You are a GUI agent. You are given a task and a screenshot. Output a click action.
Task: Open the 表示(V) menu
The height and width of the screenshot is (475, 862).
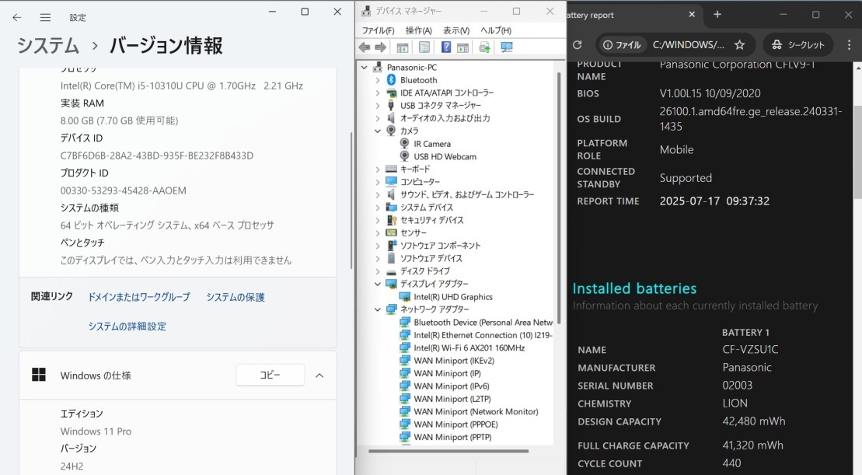[456, 30]
